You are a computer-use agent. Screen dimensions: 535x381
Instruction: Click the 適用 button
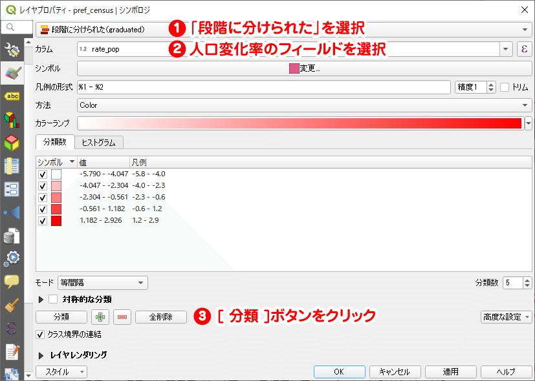pos(451,372)
